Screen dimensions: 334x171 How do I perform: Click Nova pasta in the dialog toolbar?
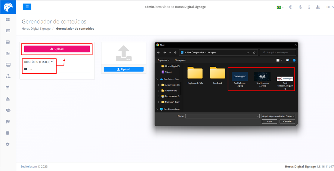click(180, 60)
